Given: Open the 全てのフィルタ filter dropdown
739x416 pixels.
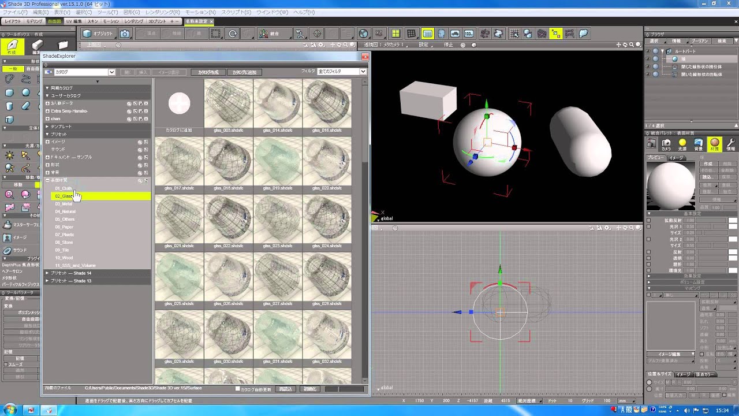Looking at the screenshot, I should pos(363,71).
